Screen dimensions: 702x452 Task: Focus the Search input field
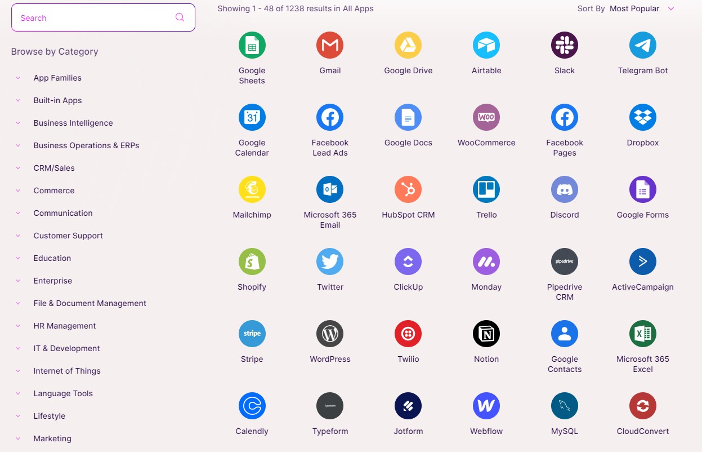pos(103,17)
